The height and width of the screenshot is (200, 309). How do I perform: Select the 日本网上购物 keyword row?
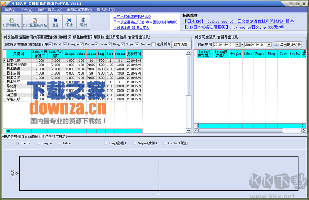[74, 65]
